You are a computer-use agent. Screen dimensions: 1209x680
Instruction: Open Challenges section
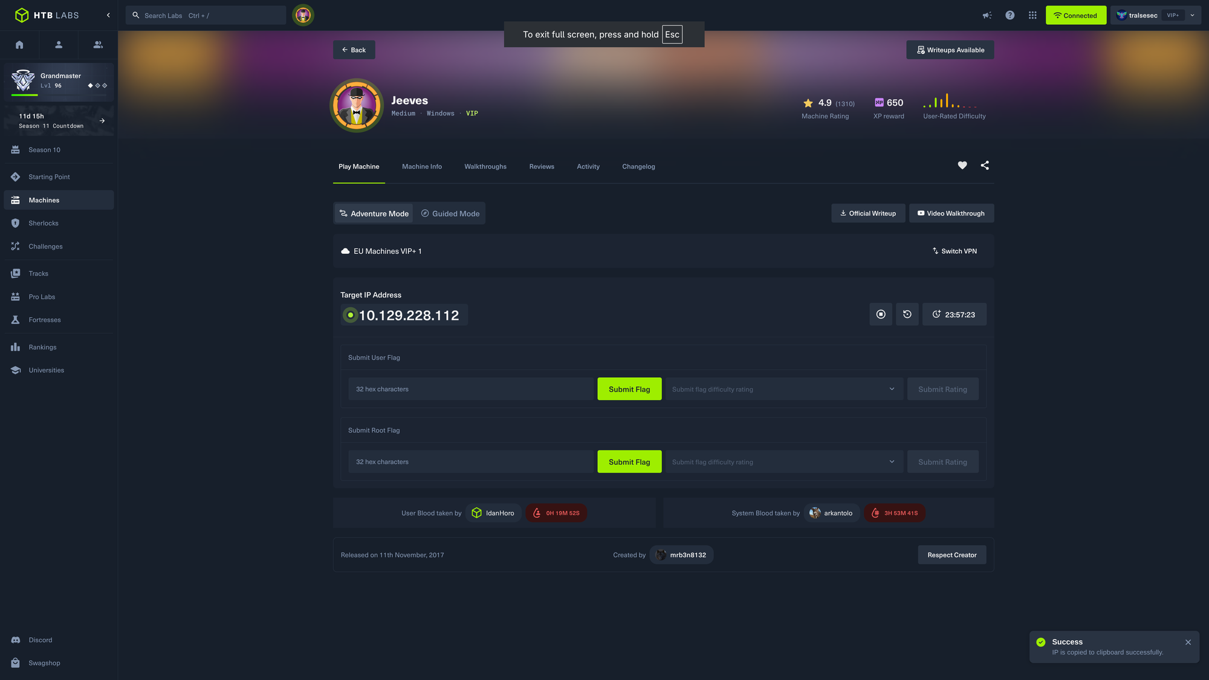pyautogui.click(x=59, y=247)
